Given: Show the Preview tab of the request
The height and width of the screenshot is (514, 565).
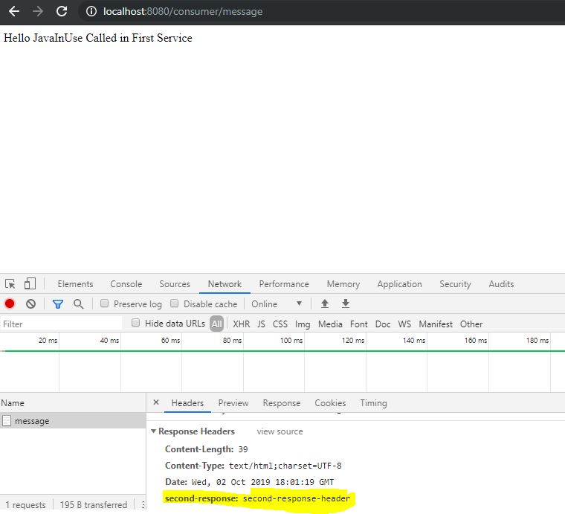Looking at the screenshot, I should coord(233,403).
